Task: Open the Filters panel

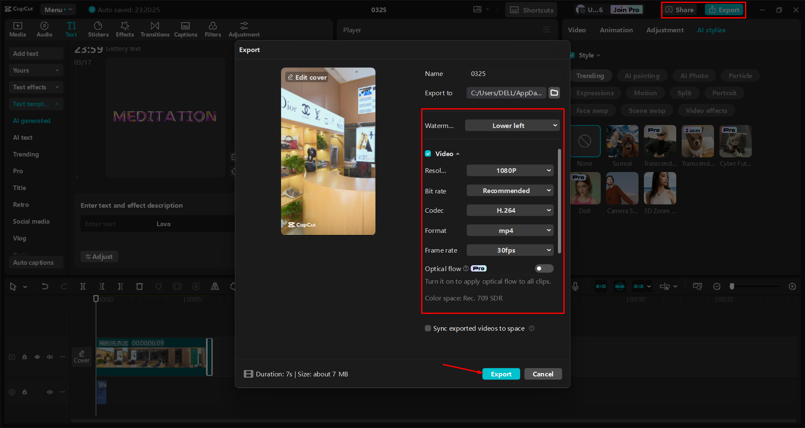Action: (213, 29)
